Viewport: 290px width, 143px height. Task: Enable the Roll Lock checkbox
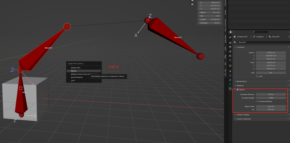click(x=257, y=76)
